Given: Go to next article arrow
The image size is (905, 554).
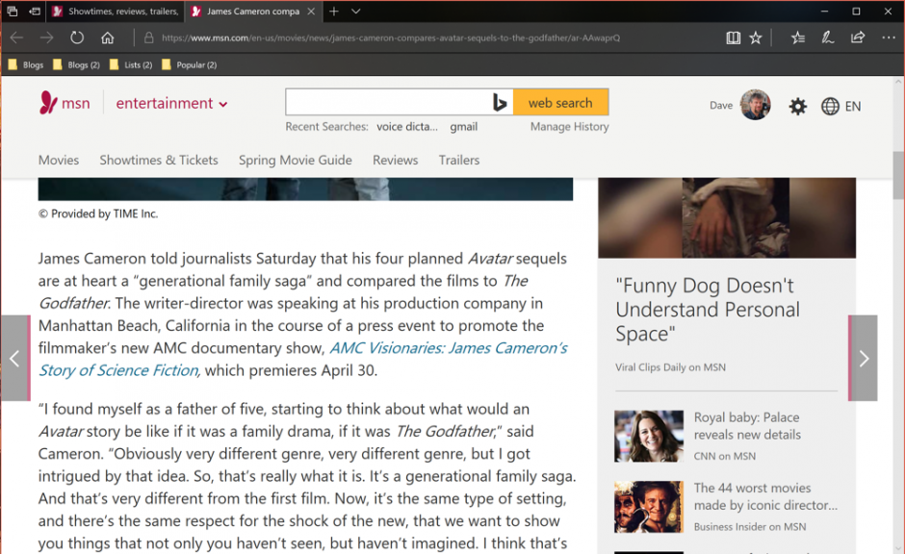Looking at the screenshot, I should 864,358.
